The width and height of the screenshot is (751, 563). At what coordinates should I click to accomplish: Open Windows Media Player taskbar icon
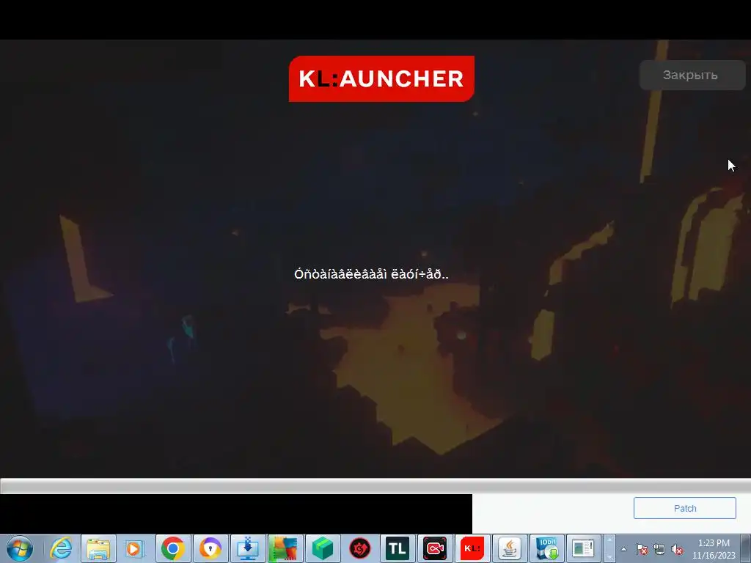pos(136,548)
